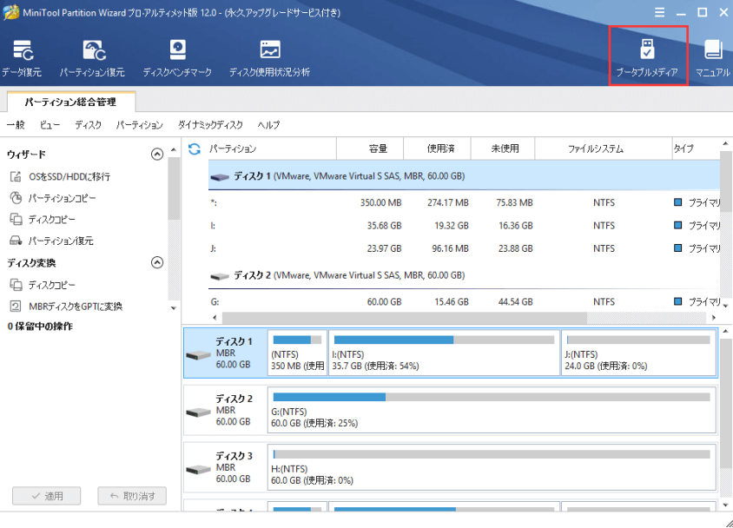The height and width of the screenshot is (528, 733).
Task: Click the partition list horizontal scrollbar
Action: [x=404, y=318]
